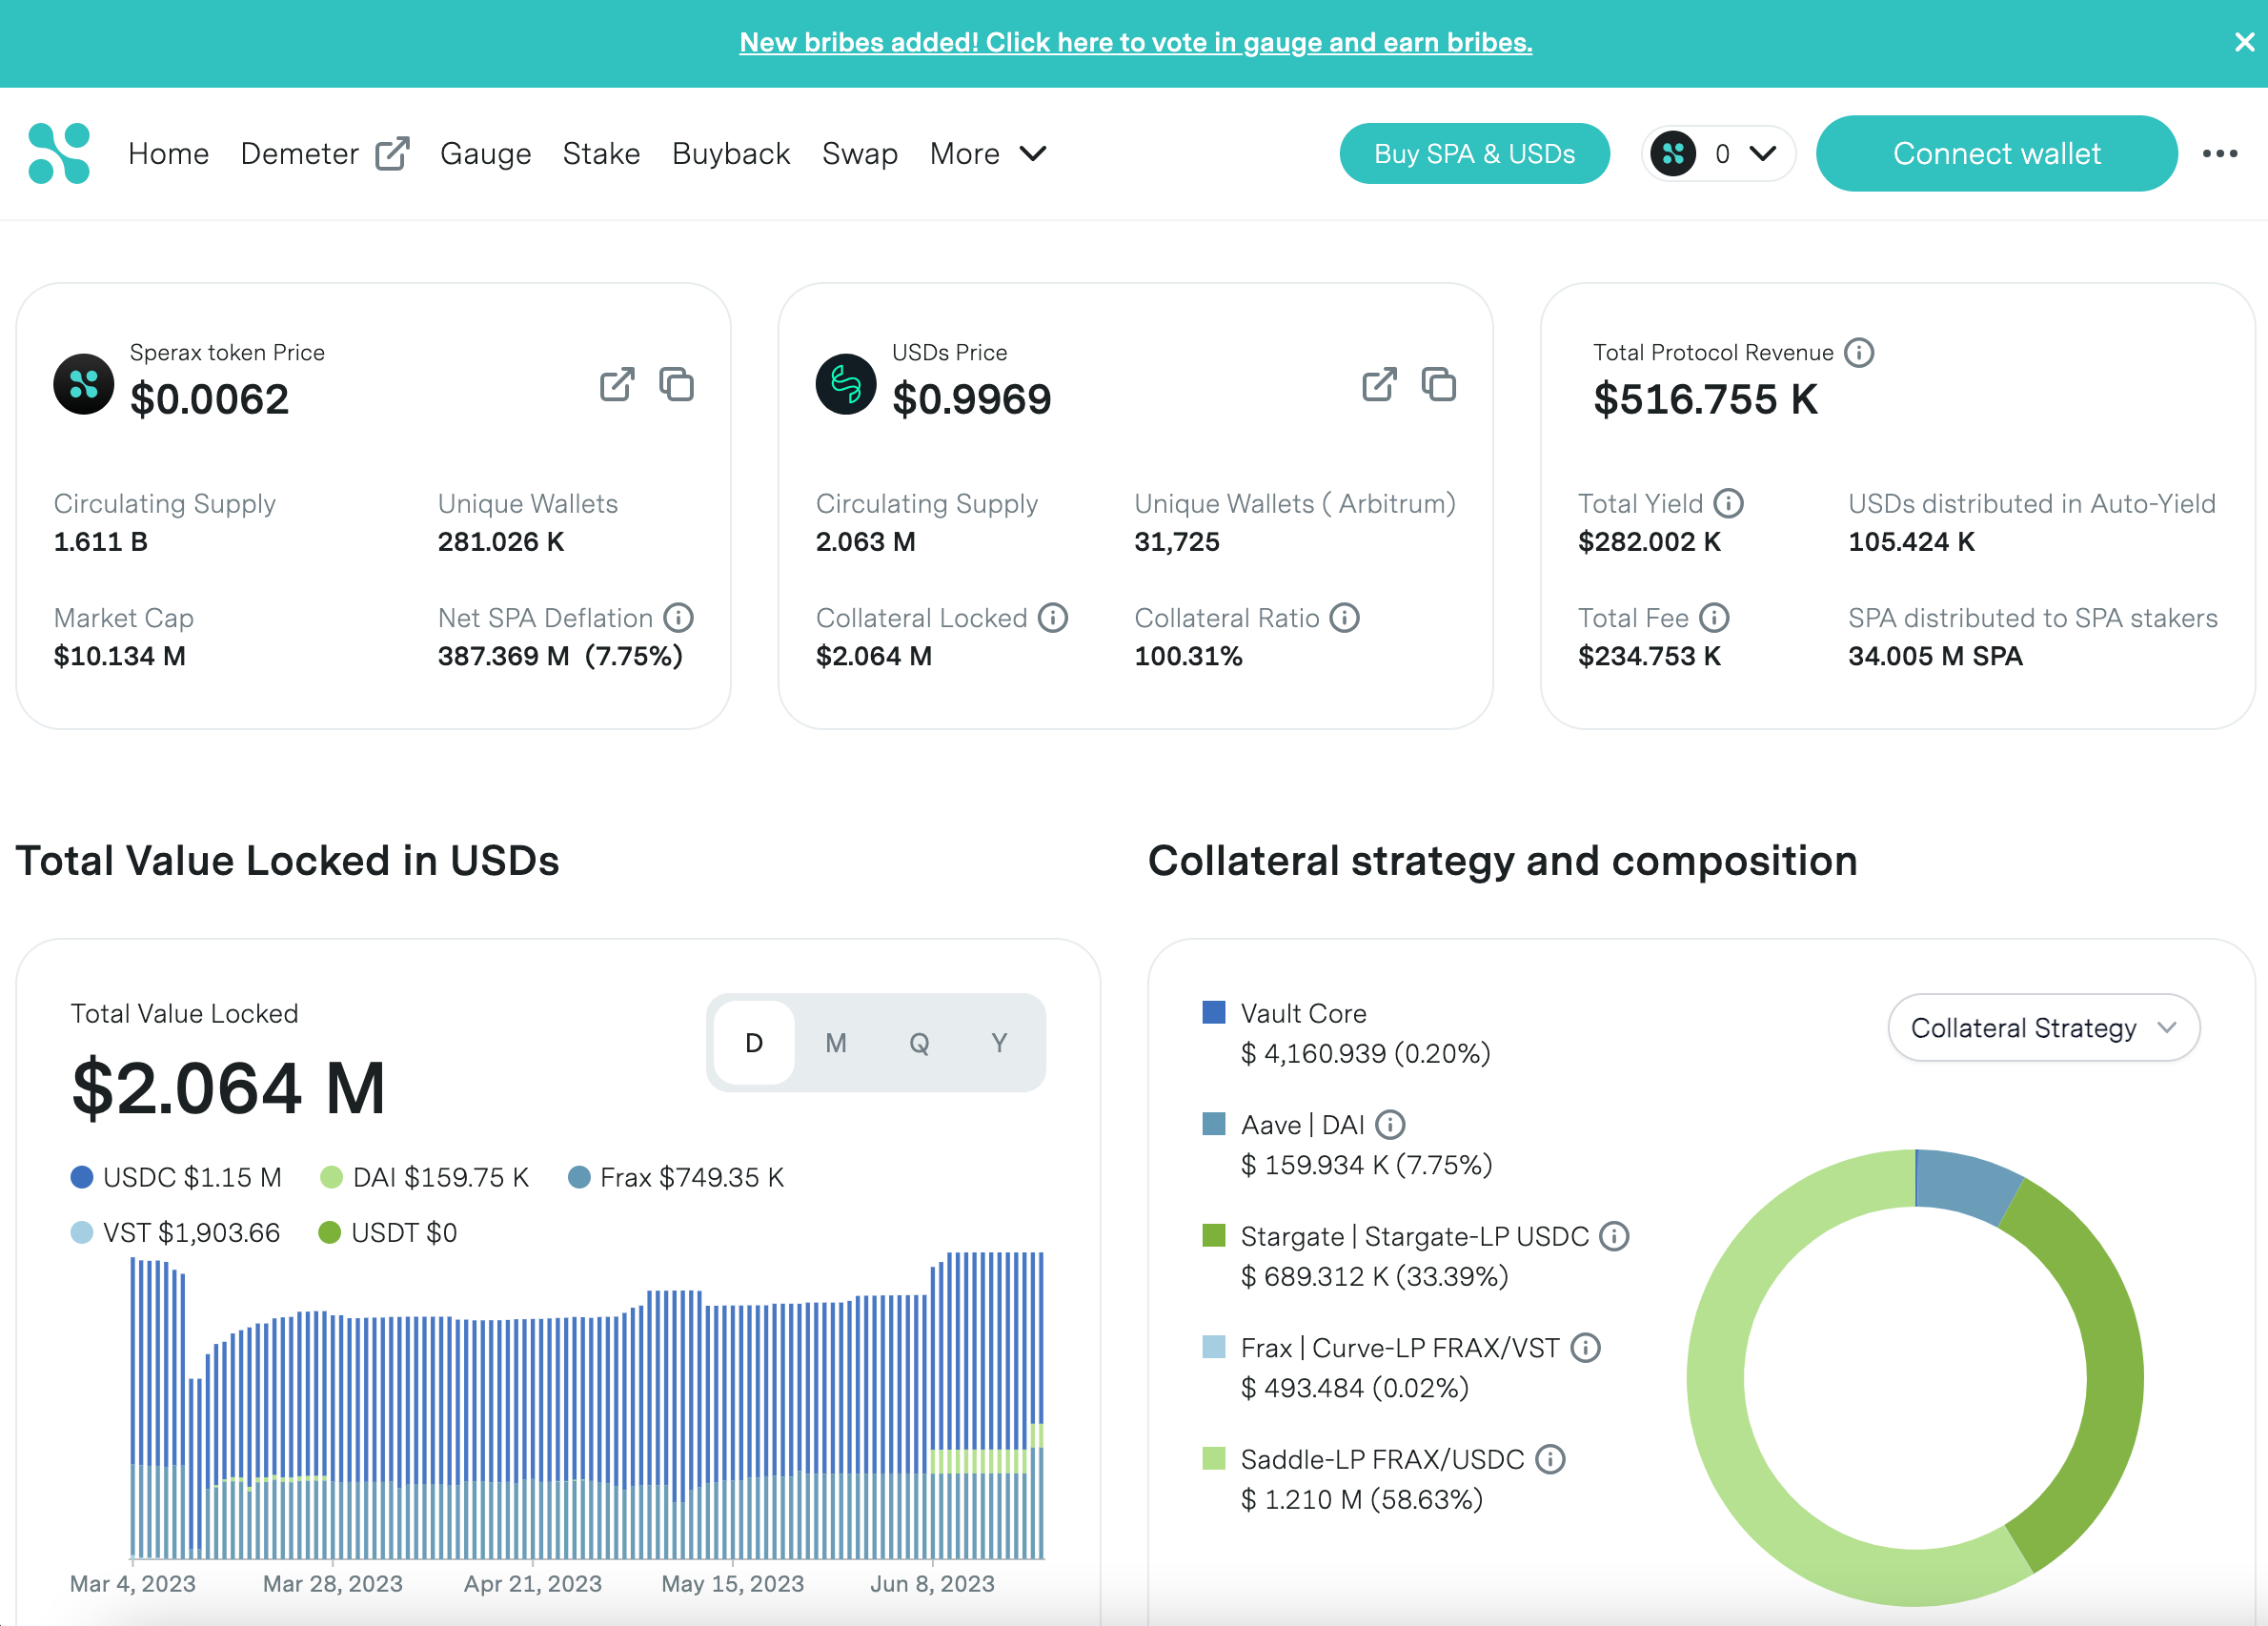Image resolution: width=2268 pixels, height=1626 pixels.
Task: Click the Stargate-LP USDC green swatch
Action: pyautogui.click(x=1213, y=1235)
